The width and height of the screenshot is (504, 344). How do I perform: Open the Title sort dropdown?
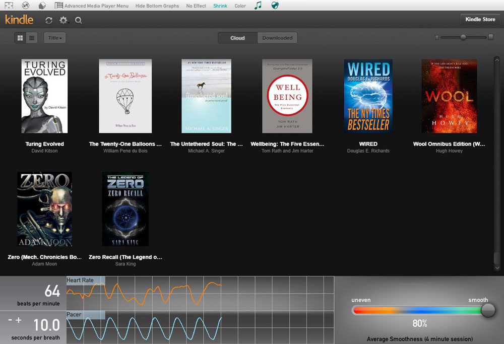[54, 38]
